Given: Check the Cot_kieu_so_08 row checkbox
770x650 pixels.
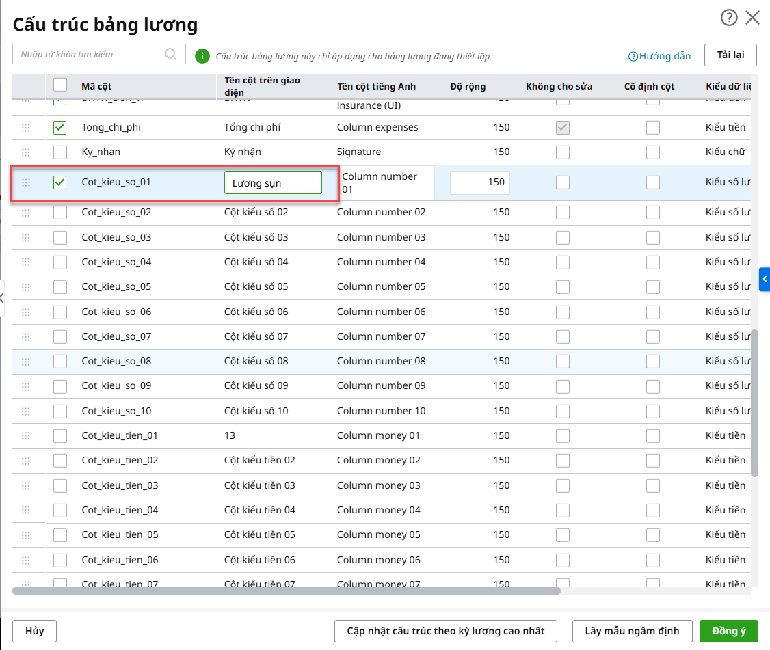Looking at the screenshot, I should tap(60, 362).
